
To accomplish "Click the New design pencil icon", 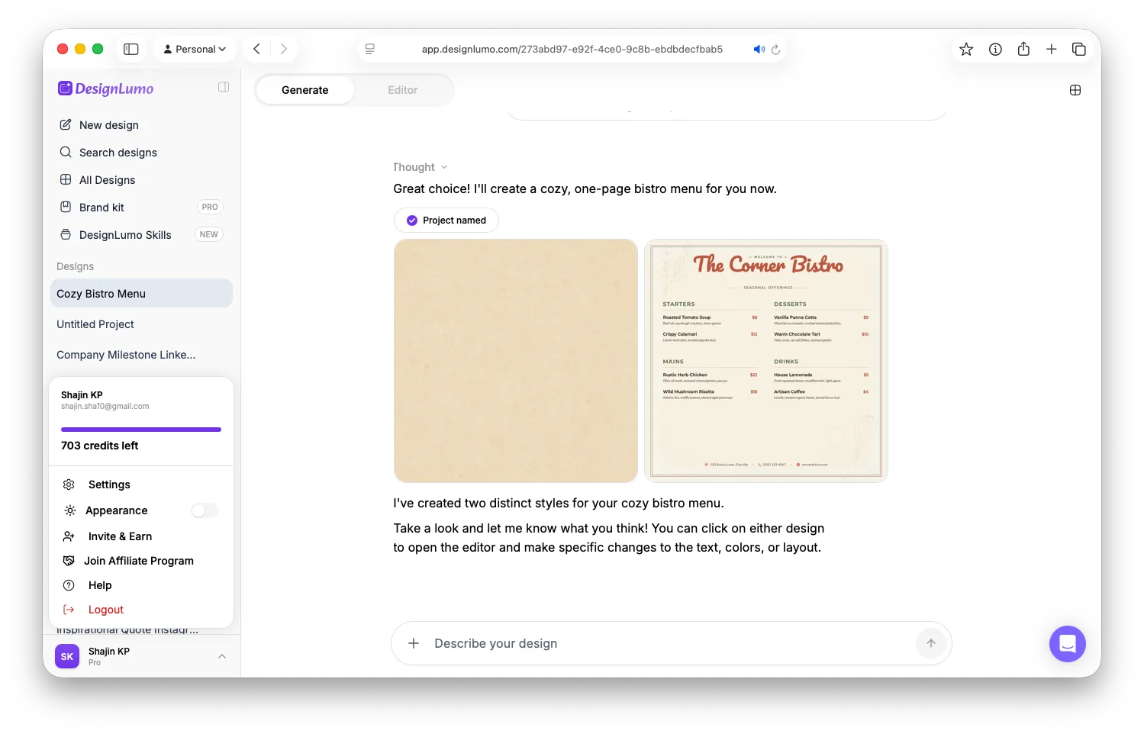I will pyautogui.click(x=66, y=124).
